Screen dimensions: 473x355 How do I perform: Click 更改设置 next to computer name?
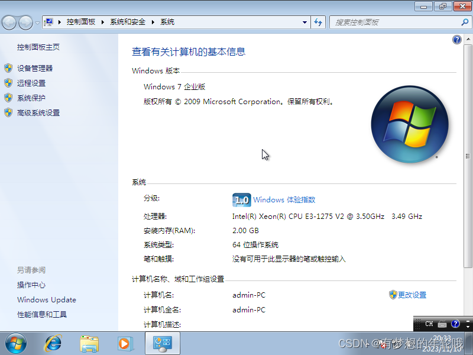[x=412, y=295]
